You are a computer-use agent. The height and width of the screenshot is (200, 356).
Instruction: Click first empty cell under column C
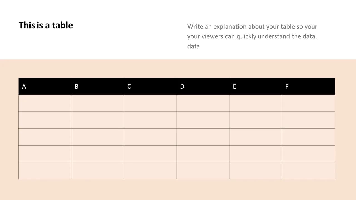pyautogui.click(x=150, y=103)
